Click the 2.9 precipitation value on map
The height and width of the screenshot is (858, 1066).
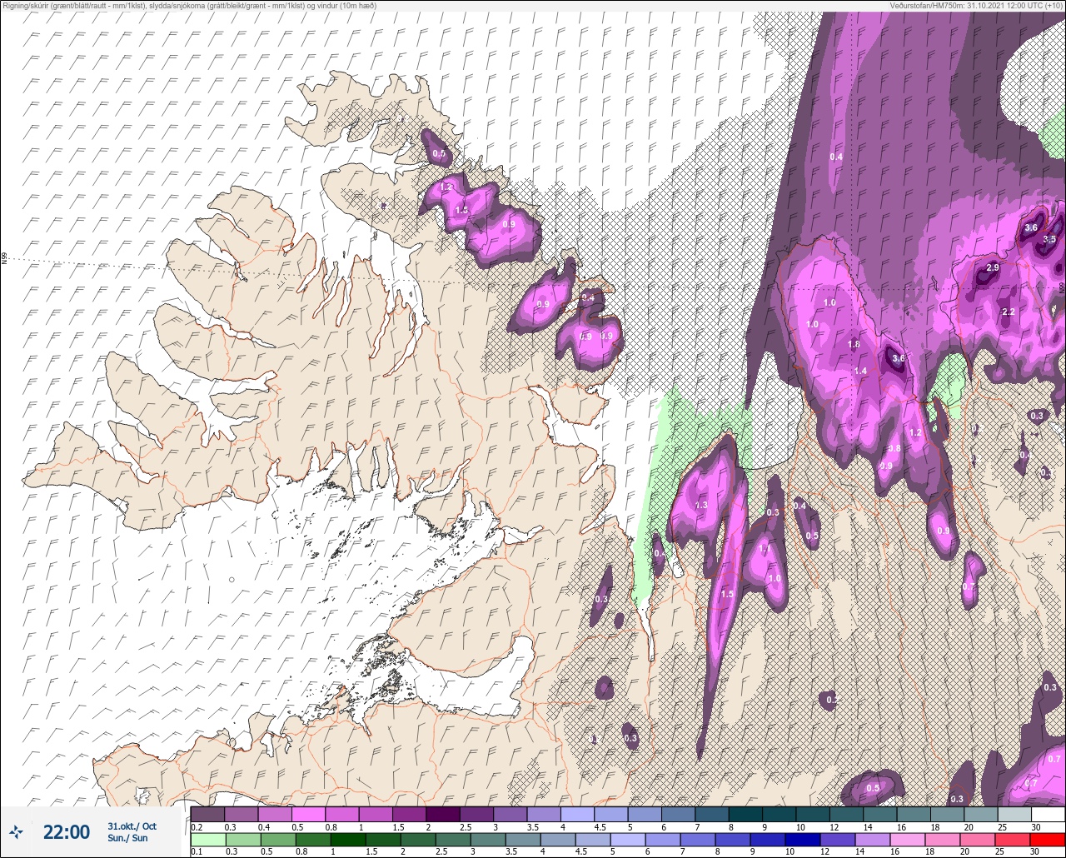tap(992, 268)
